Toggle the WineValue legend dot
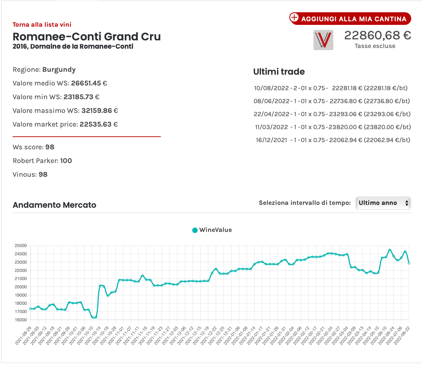The image size is (422, 365). (x=195, y=230)
